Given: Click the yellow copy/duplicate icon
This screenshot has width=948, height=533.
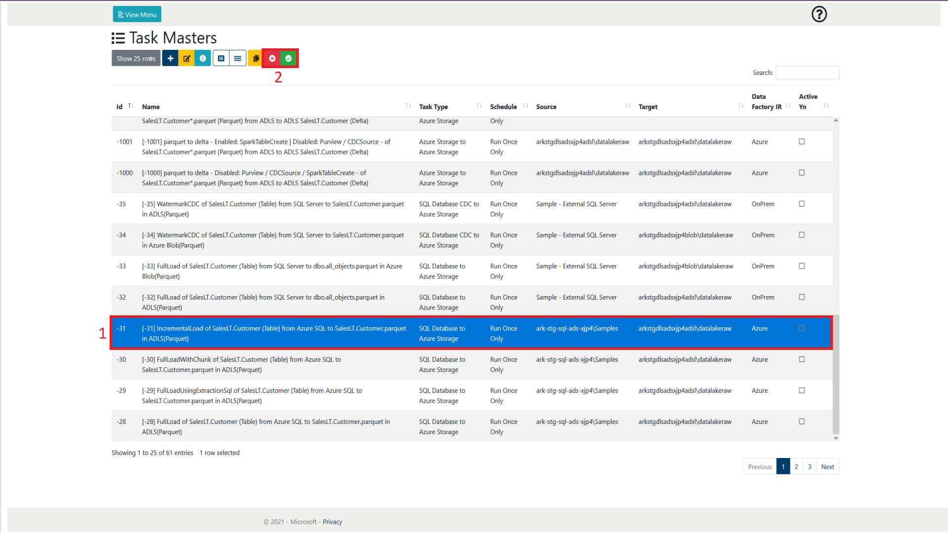Looking at the screenshot, I should pos(255,58).
